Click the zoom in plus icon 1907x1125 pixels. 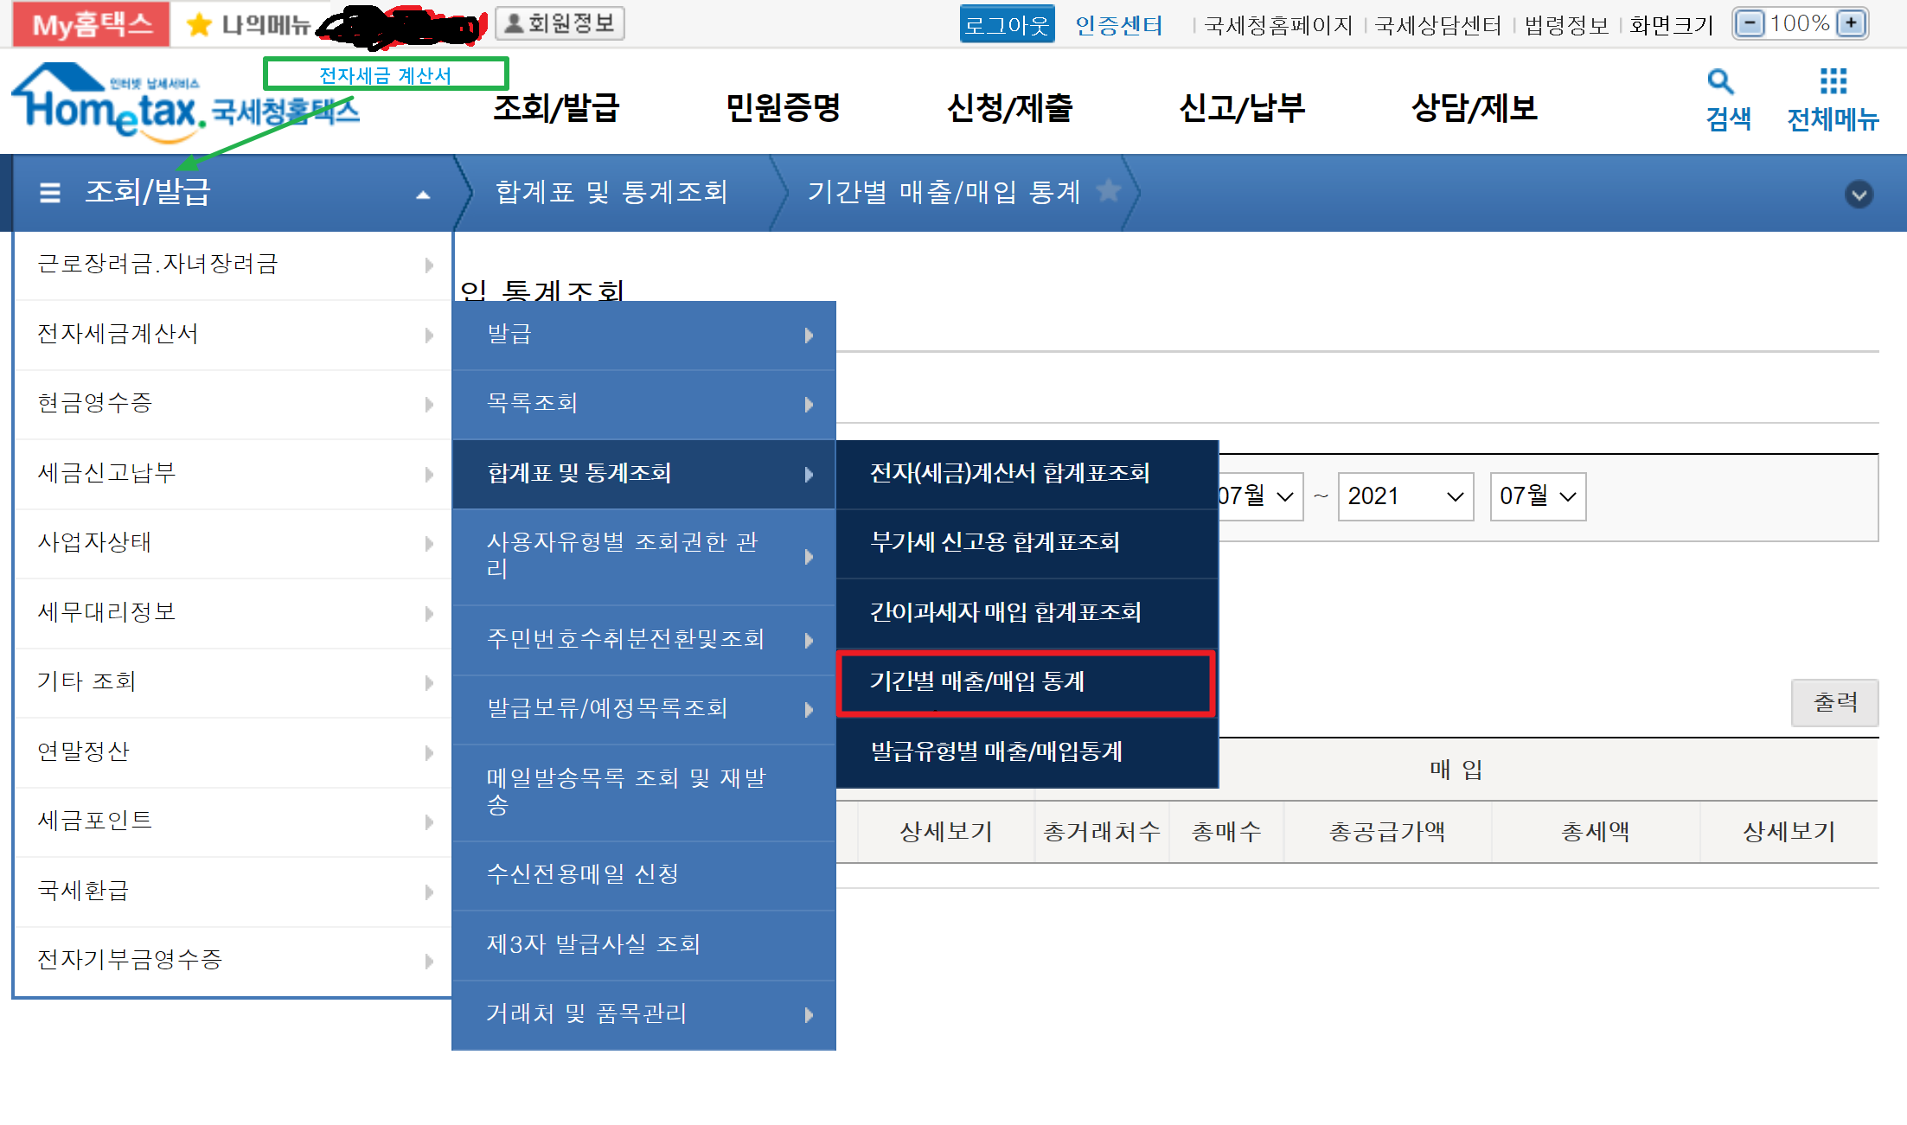click(1851, 23)
